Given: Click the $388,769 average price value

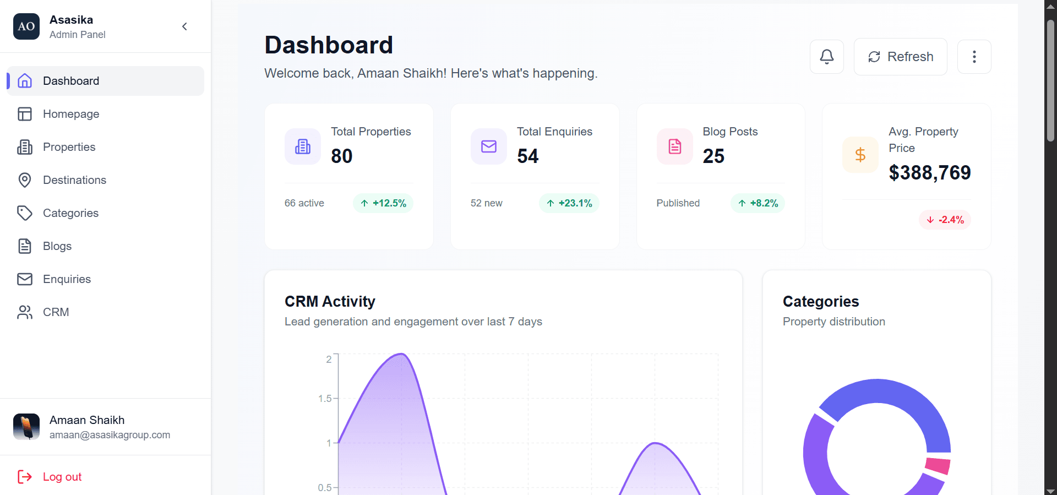Looking at the screenshot, I should [x=930, y=172].
